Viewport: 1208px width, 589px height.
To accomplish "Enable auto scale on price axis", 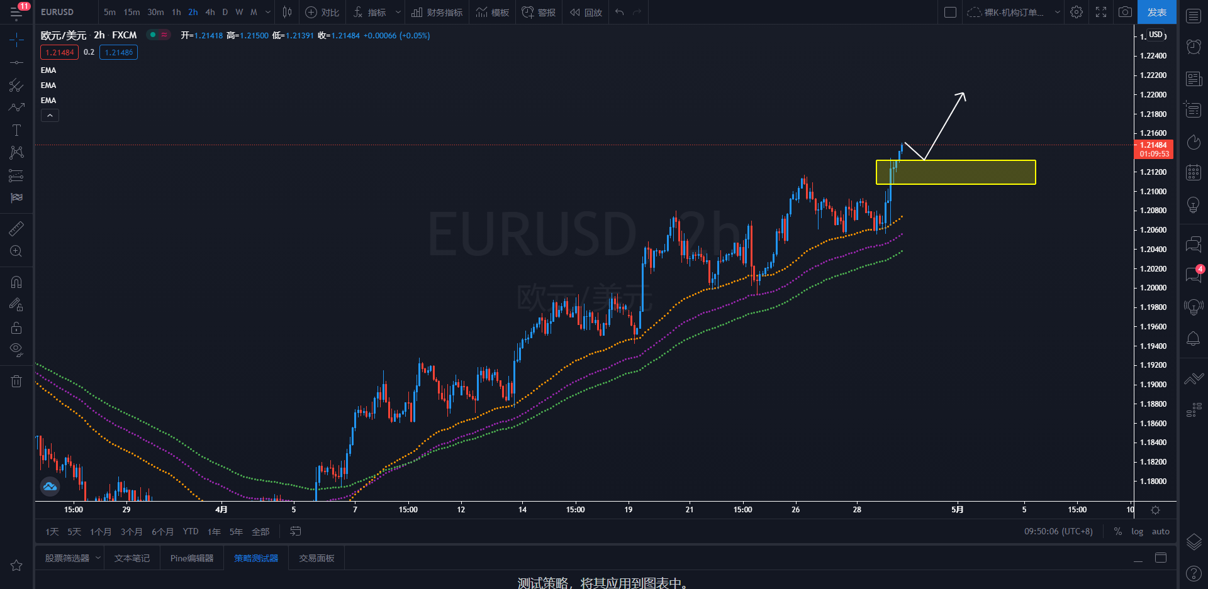I will [x=1160, y=531].
